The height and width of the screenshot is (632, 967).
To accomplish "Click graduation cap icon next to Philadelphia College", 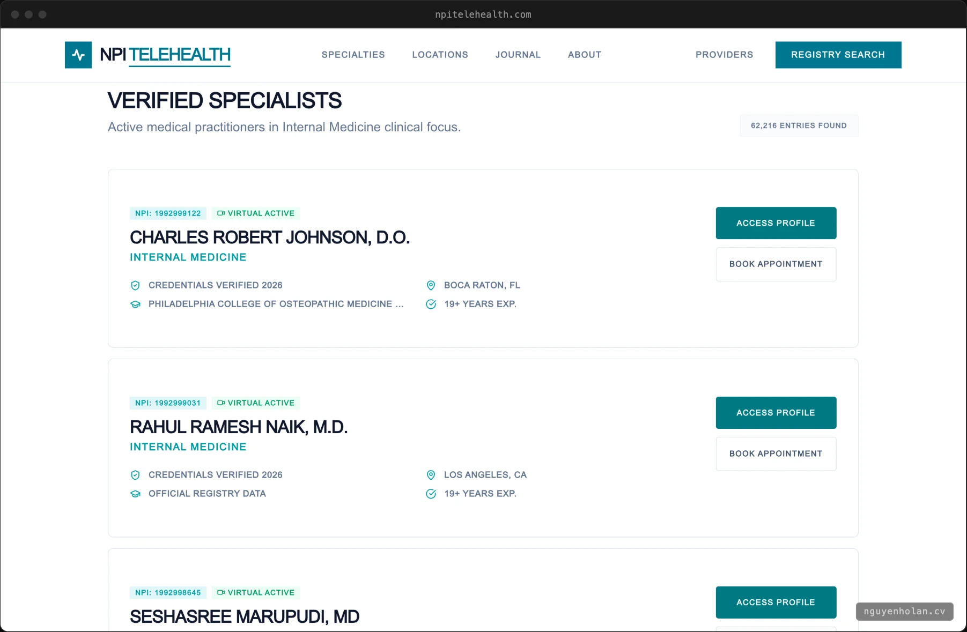I will pos(136,304).
